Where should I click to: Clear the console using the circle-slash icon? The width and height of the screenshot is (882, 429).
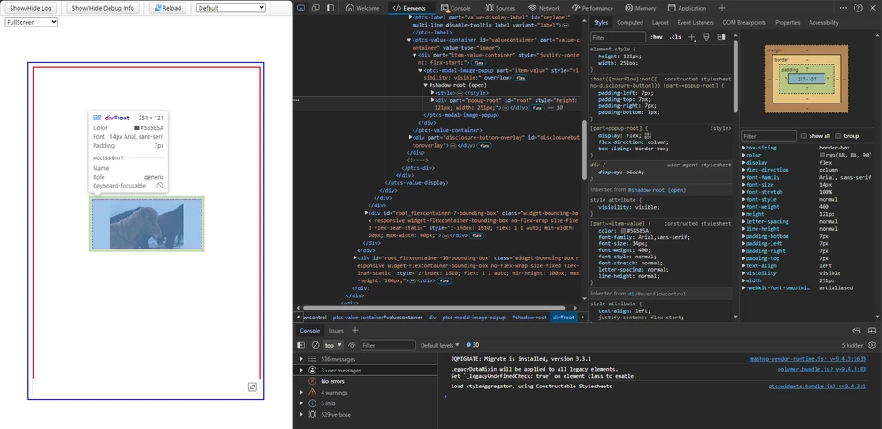point(316,345)
